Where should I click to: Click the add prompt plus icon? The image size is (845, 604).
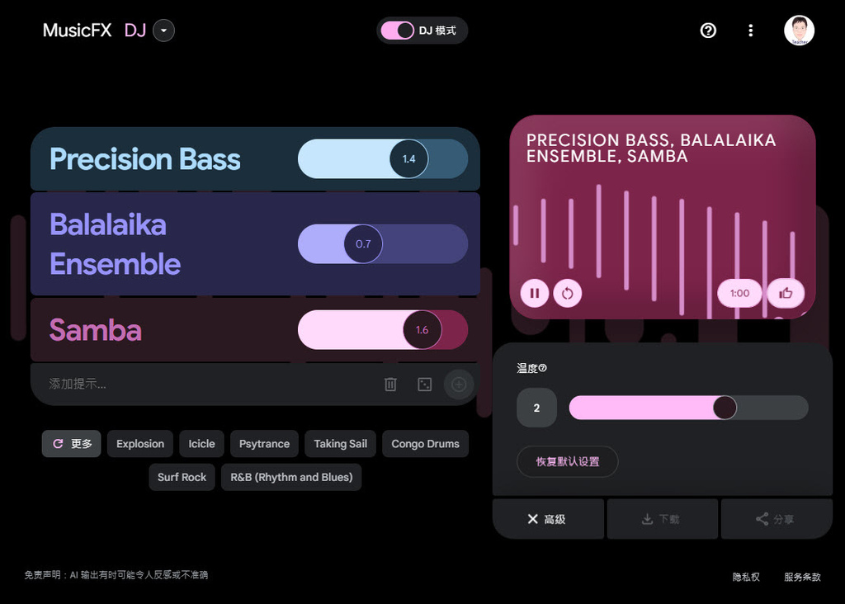[x=459, y=385]
